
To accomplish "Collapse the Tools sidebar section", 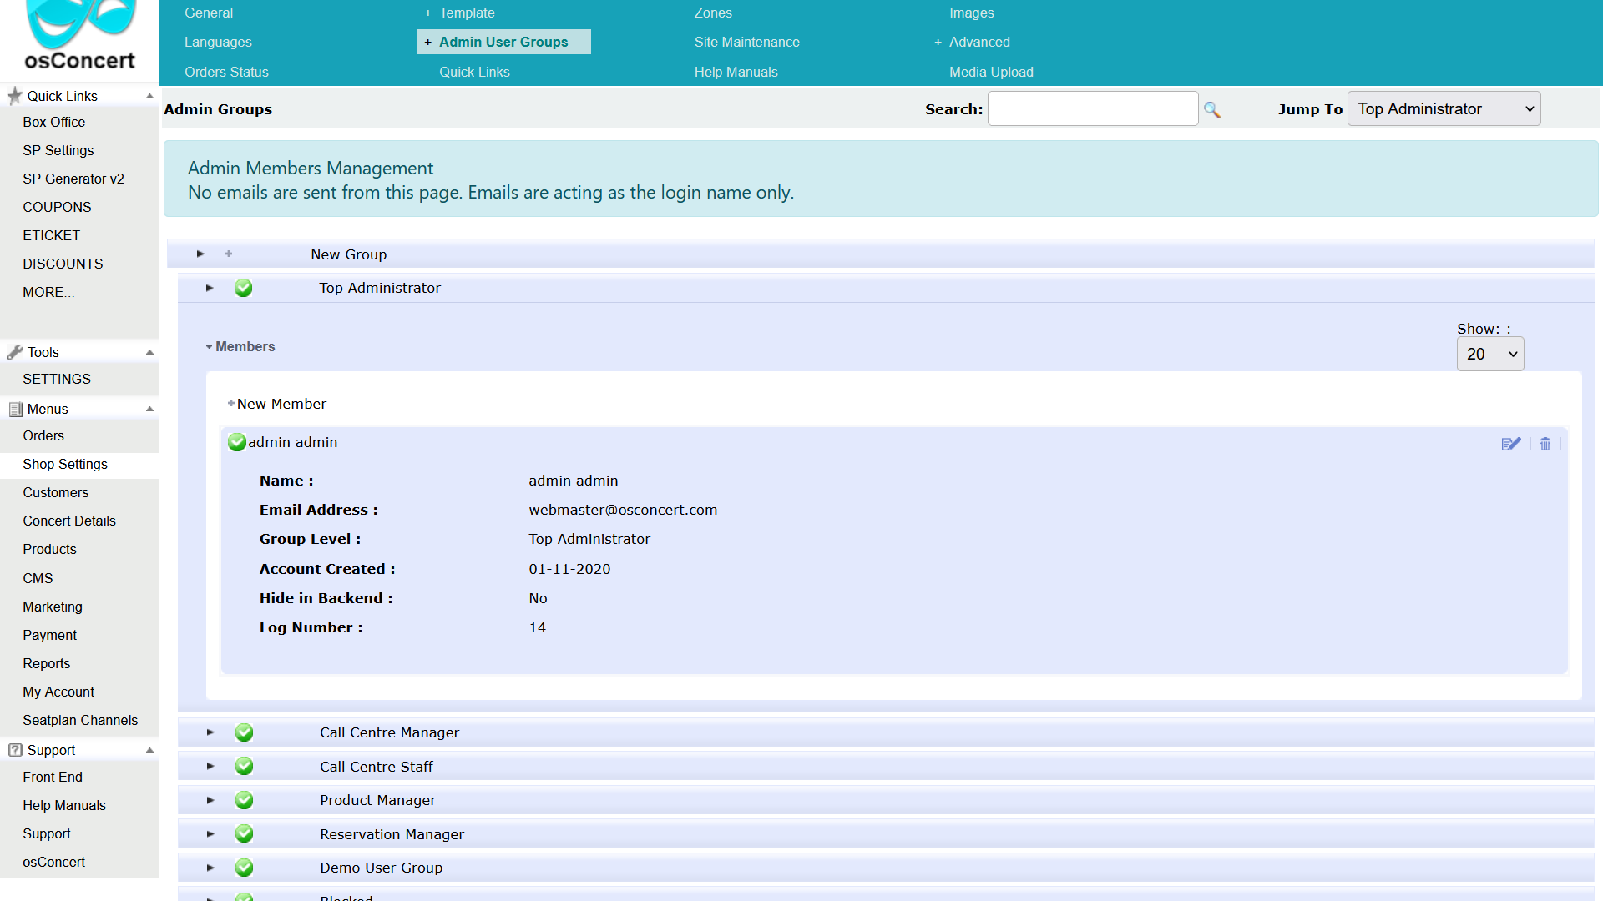I will tap(149, 352).
